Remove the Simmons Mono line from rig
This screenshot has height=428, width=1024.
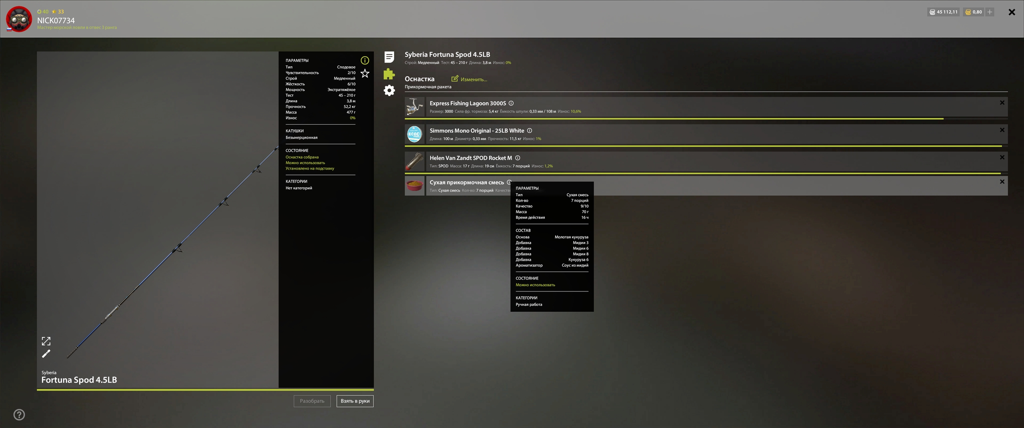click(1002, 130)
